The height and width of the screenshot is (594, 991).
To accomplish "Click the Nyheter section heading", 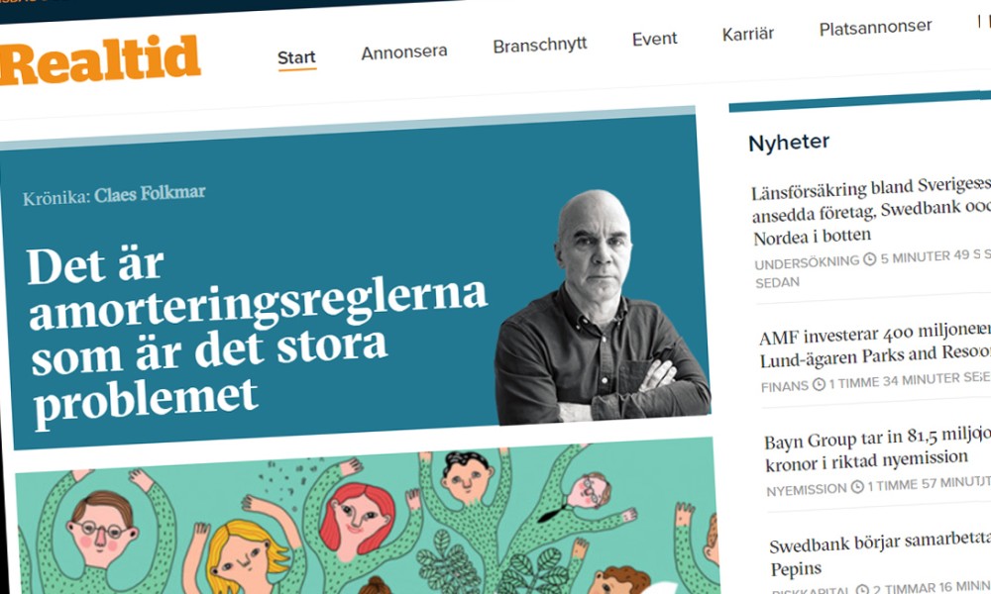I will (x=789, y=143).
